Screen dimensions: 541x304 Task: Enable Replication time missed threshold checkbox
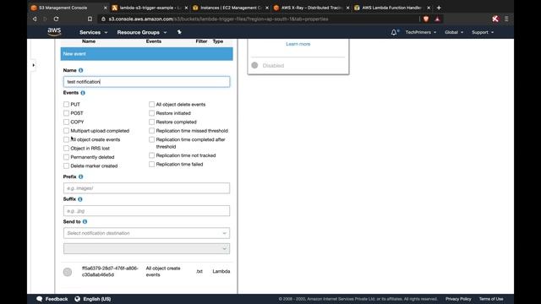coord(151,131)
